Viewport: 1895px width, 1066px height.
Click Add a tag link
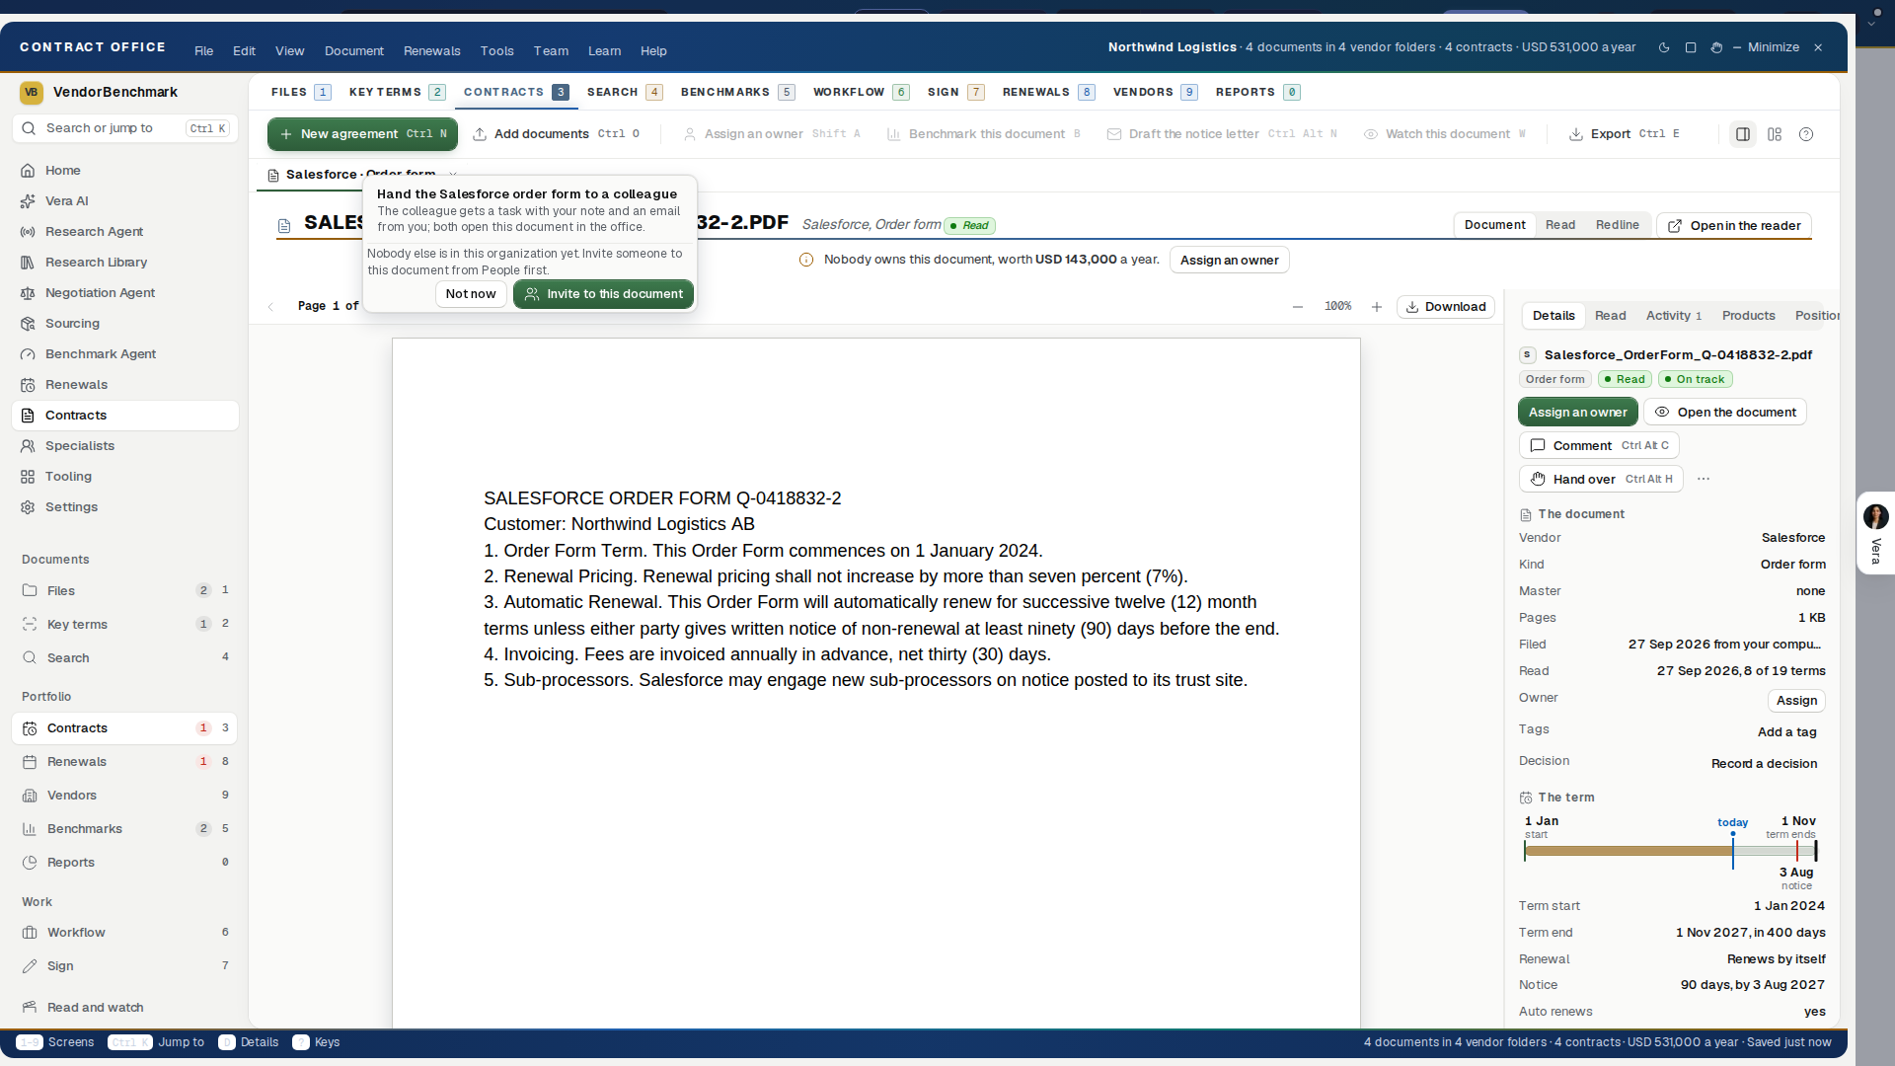point(1787,732)
